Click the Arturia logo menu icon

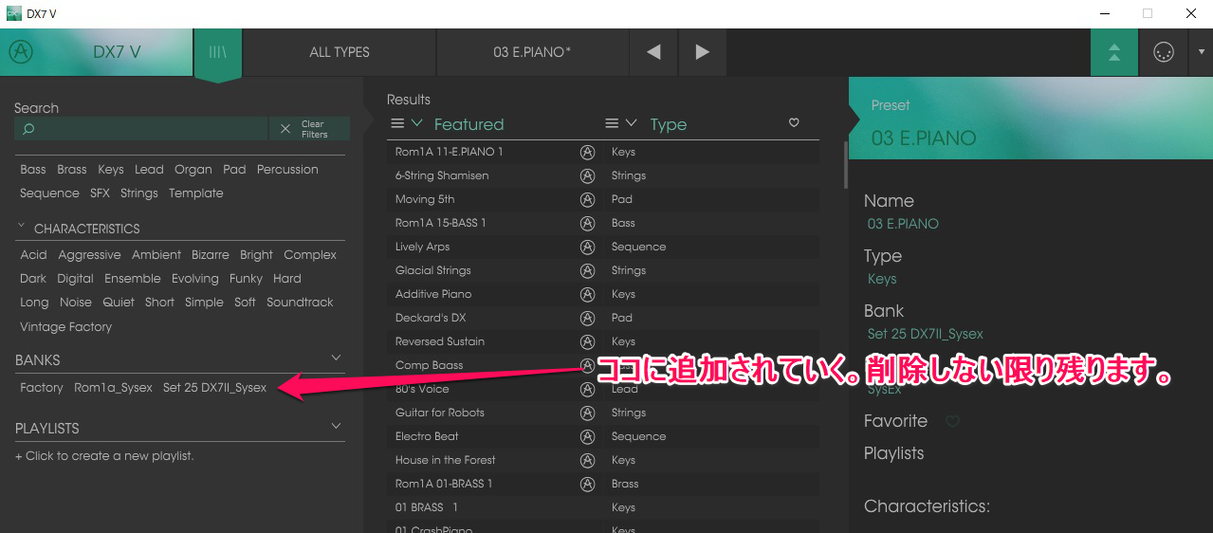pos(22,52)
